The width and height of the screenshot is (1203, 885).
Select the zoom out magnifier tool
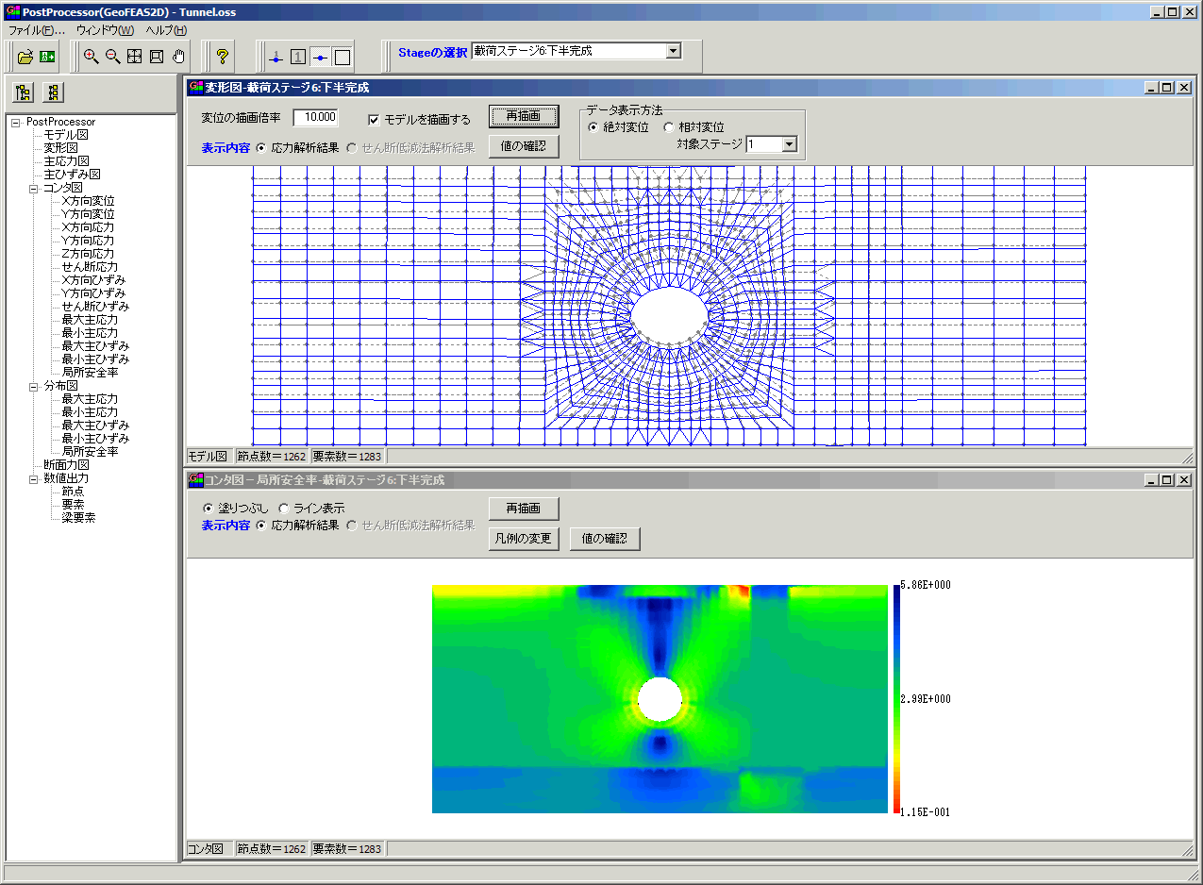(x=112, y=57)
